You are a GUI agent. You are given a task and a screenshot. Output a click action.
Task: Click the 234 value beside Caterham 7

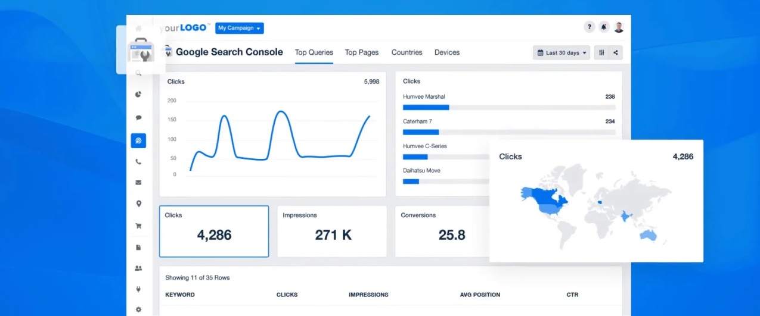pos(610,121)
